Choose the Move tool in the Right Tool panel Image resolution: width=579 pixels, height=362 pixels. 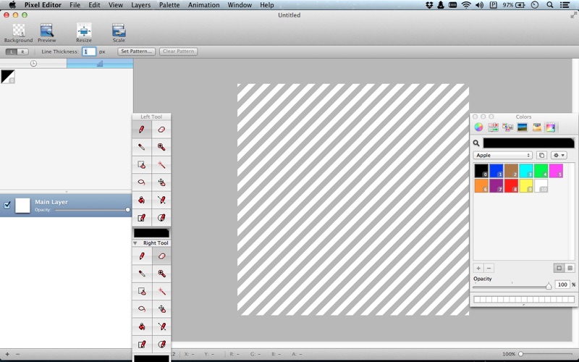point(161,309)
